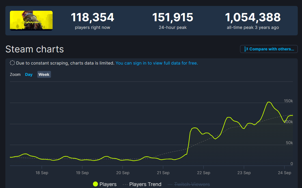This screenshot has width=302, height=188.
Task: Follow the sign in to view full data link
Action: coord(157,63)
